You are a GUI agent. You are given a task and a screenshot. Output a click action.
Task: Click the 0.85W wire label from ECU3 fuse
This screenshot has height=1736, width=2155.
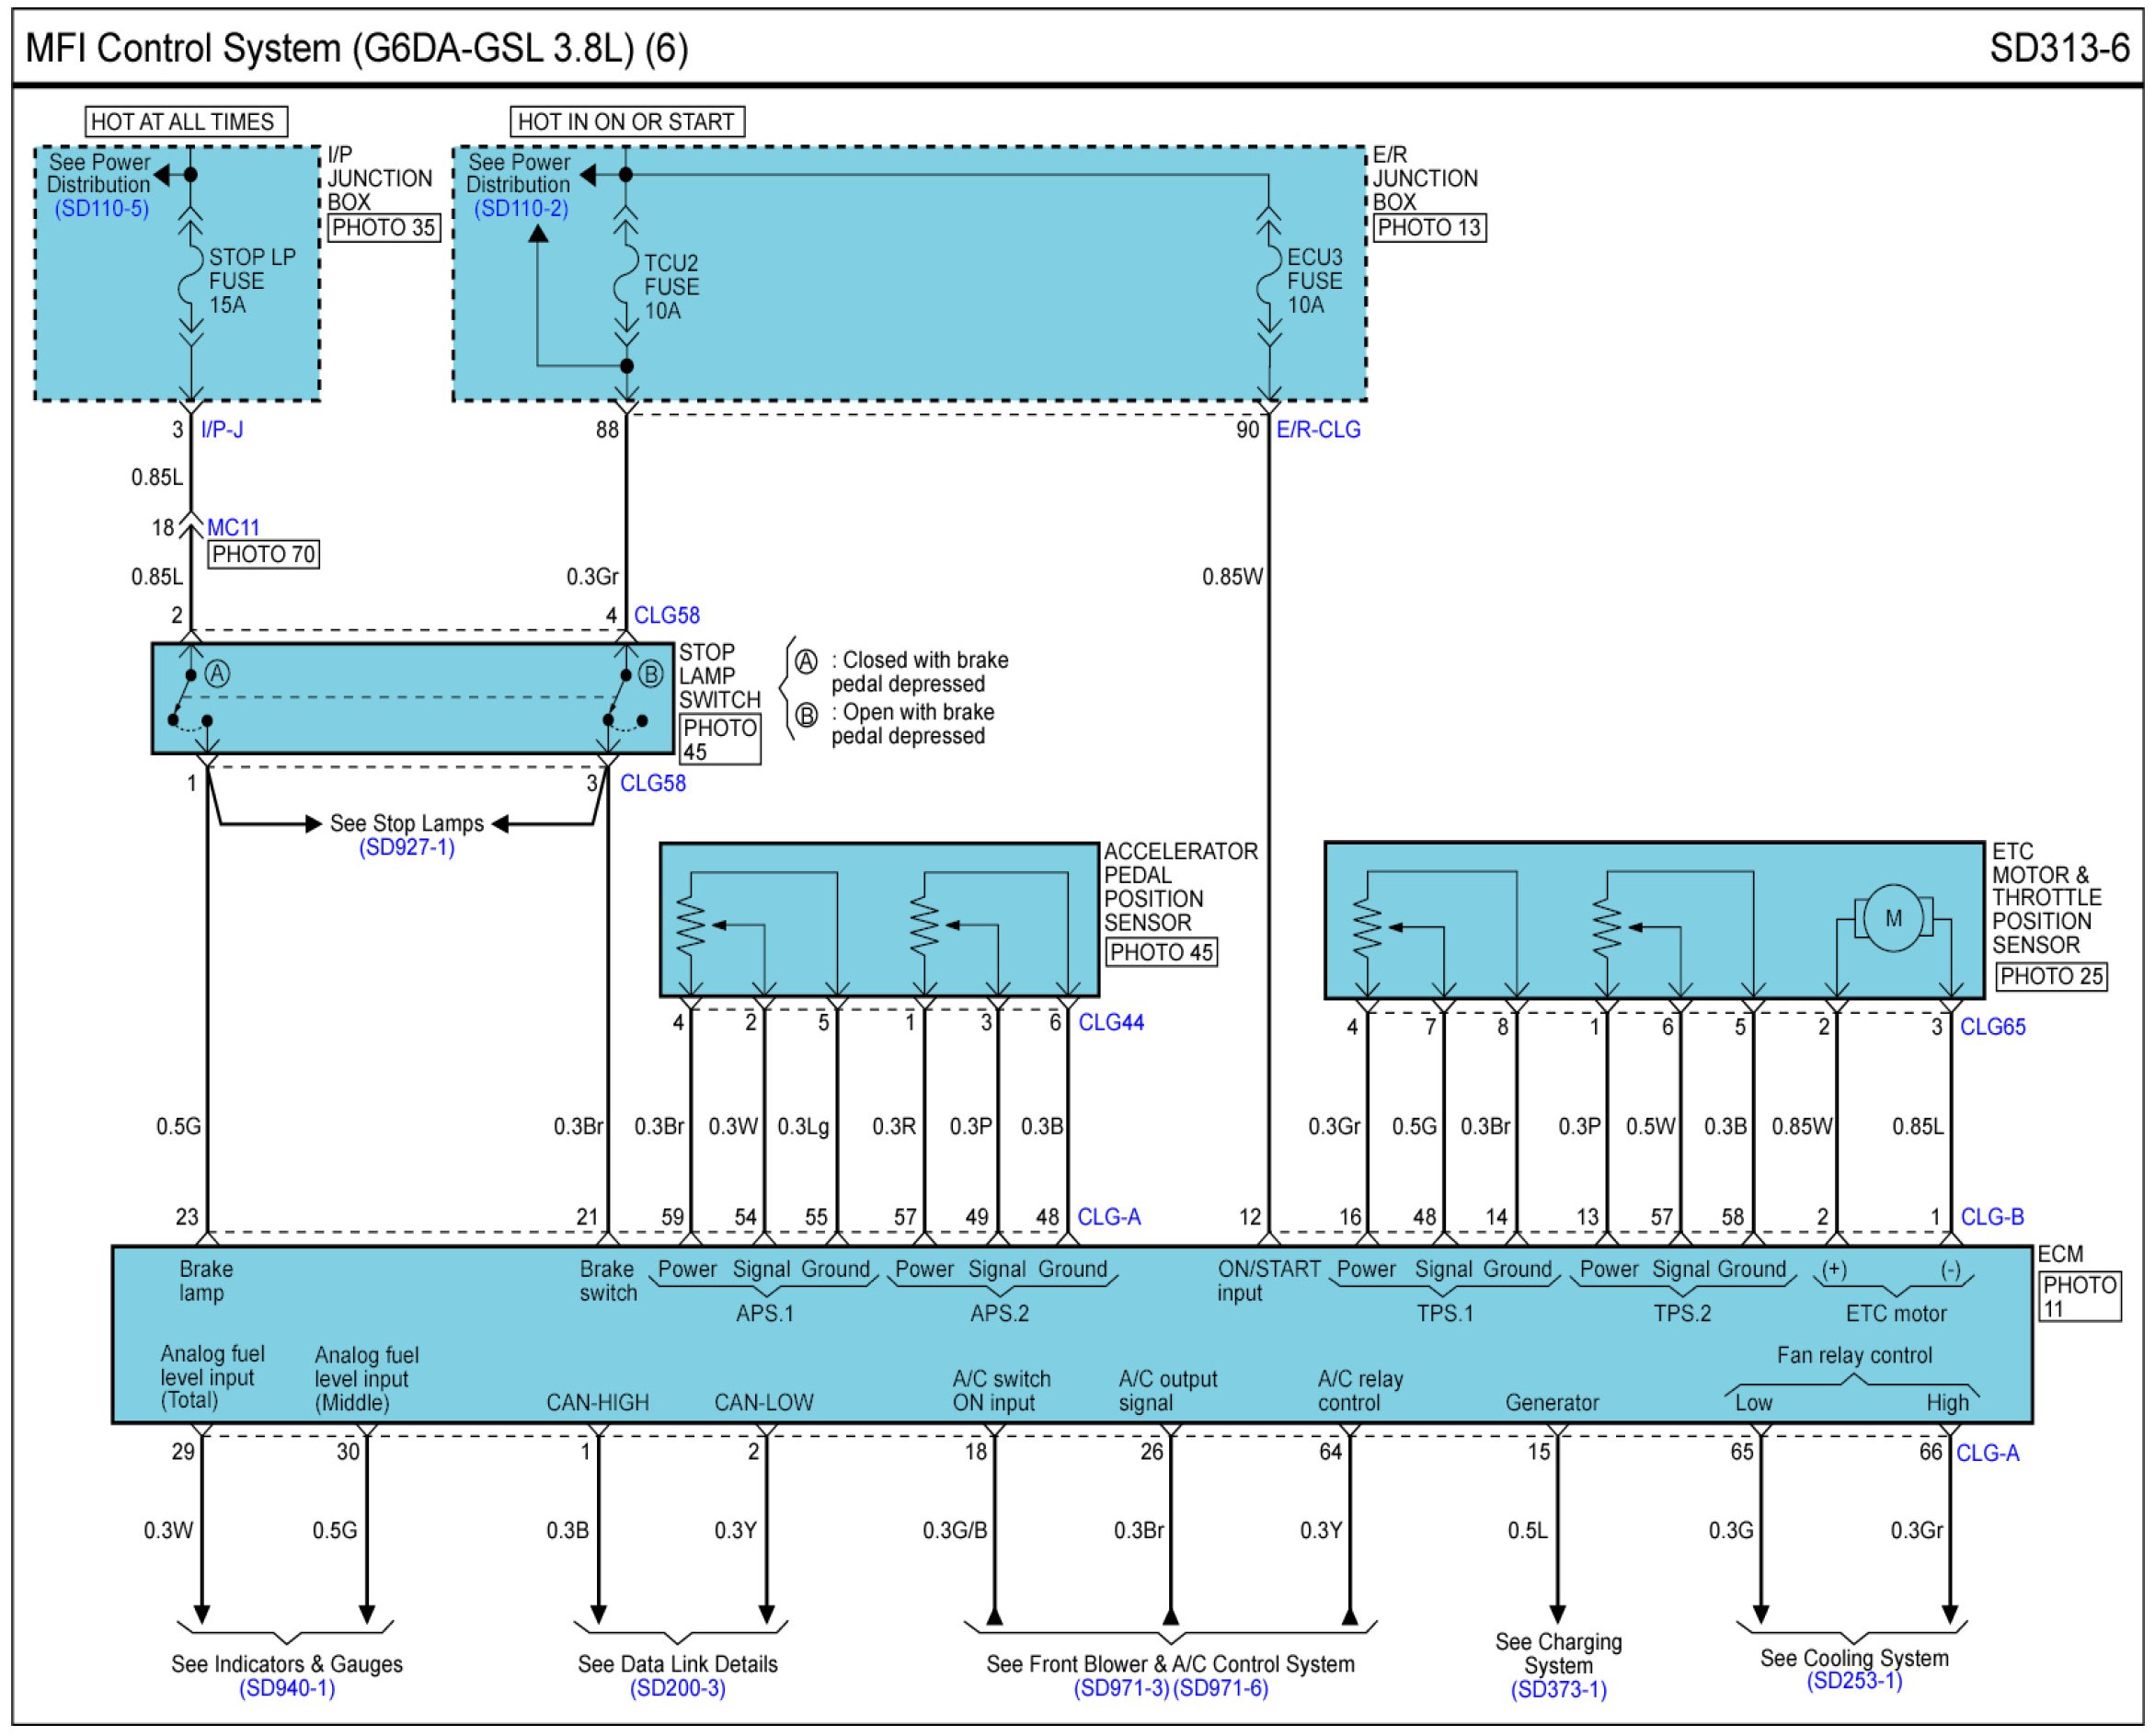[x=1232, y=577]
